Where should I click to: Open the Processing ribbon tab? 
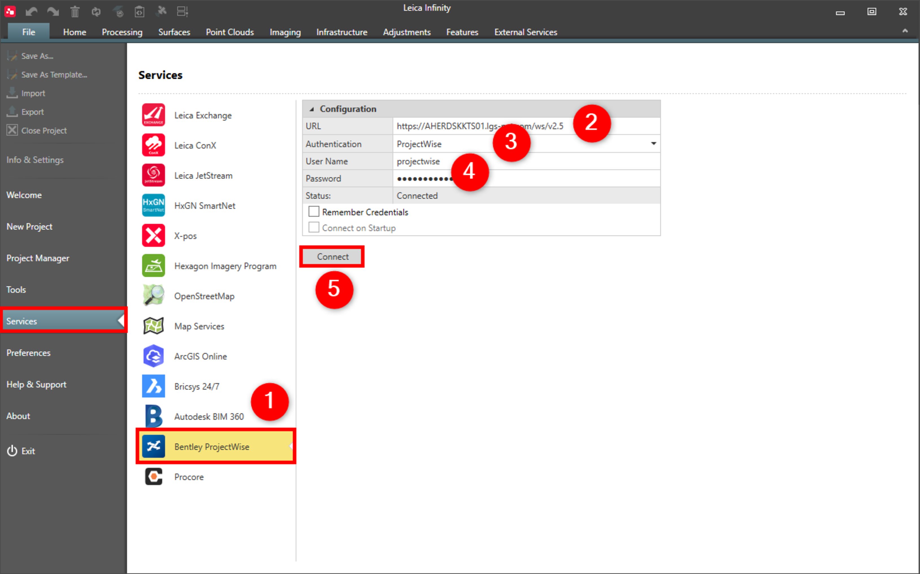click(x=122, y=32)
